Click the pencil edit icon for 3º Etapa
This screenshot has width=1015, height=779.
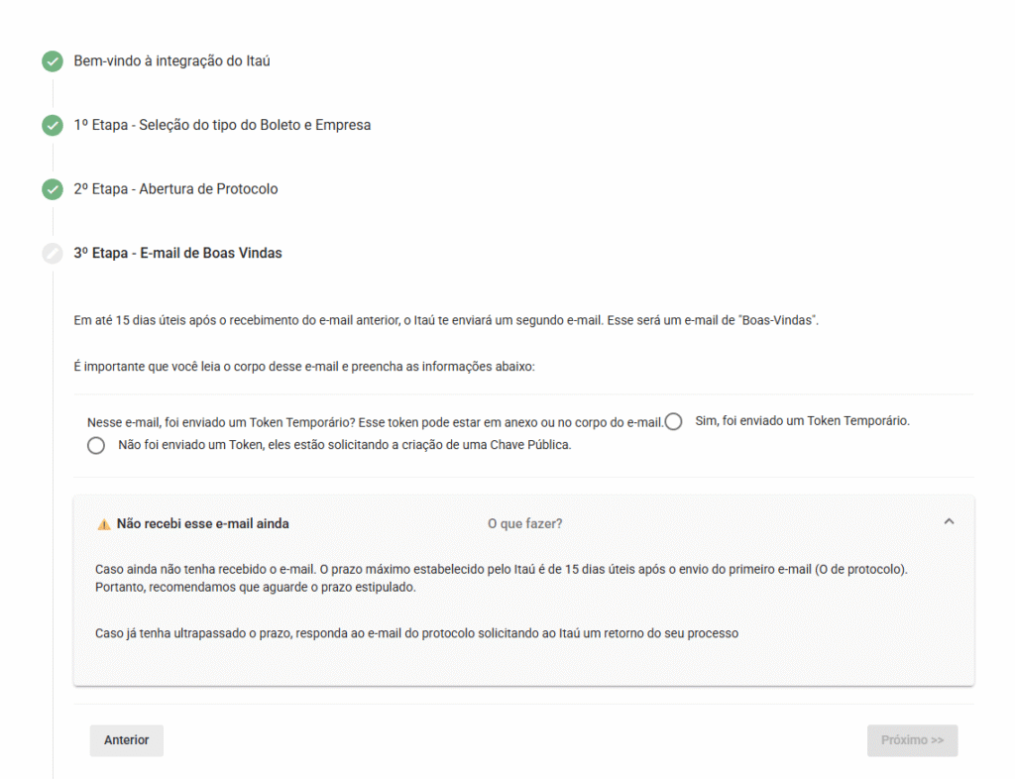53,254
